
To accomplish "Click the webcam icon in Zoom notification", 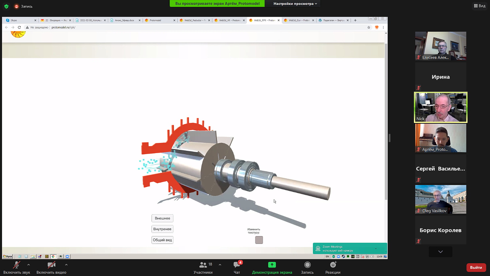I will [x=318, y=249].
